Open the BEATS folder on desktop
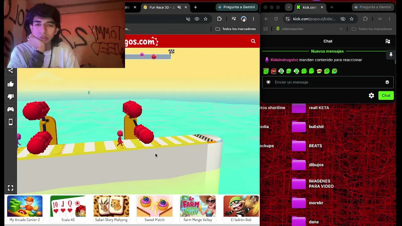The width and height of the screenshot is (402, 226). (299, 146)
